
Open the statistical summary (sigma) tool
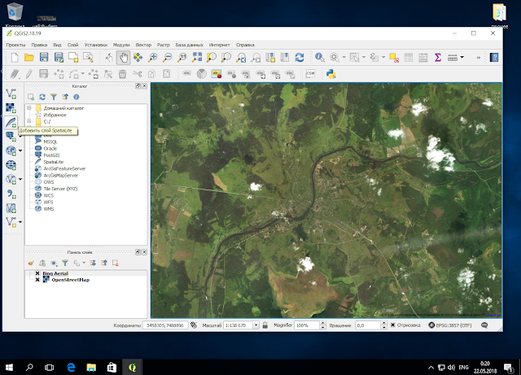437,58
